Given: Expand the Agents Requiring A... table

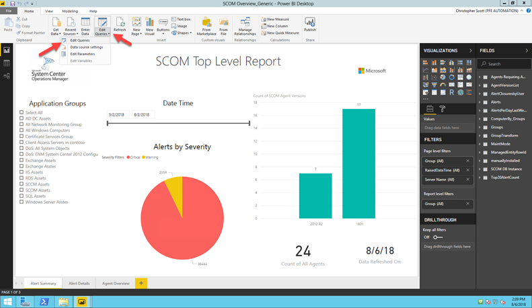Looking at the screenshot, I should [480, 77].
